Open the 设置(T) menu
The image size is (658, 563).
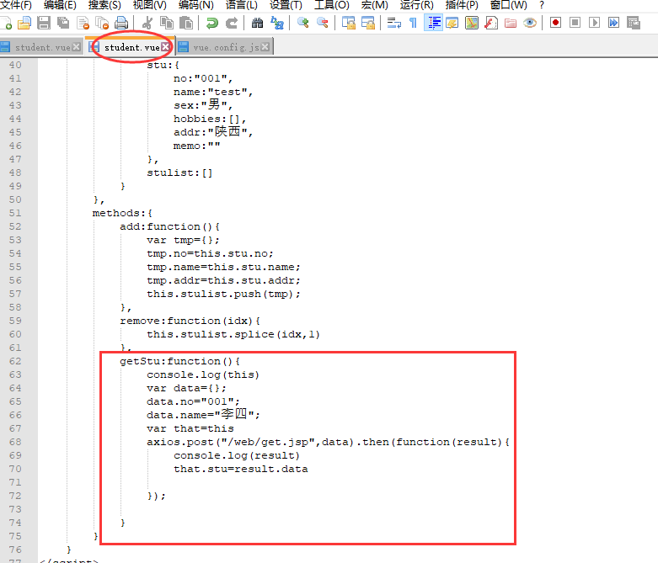coord(286,5)
